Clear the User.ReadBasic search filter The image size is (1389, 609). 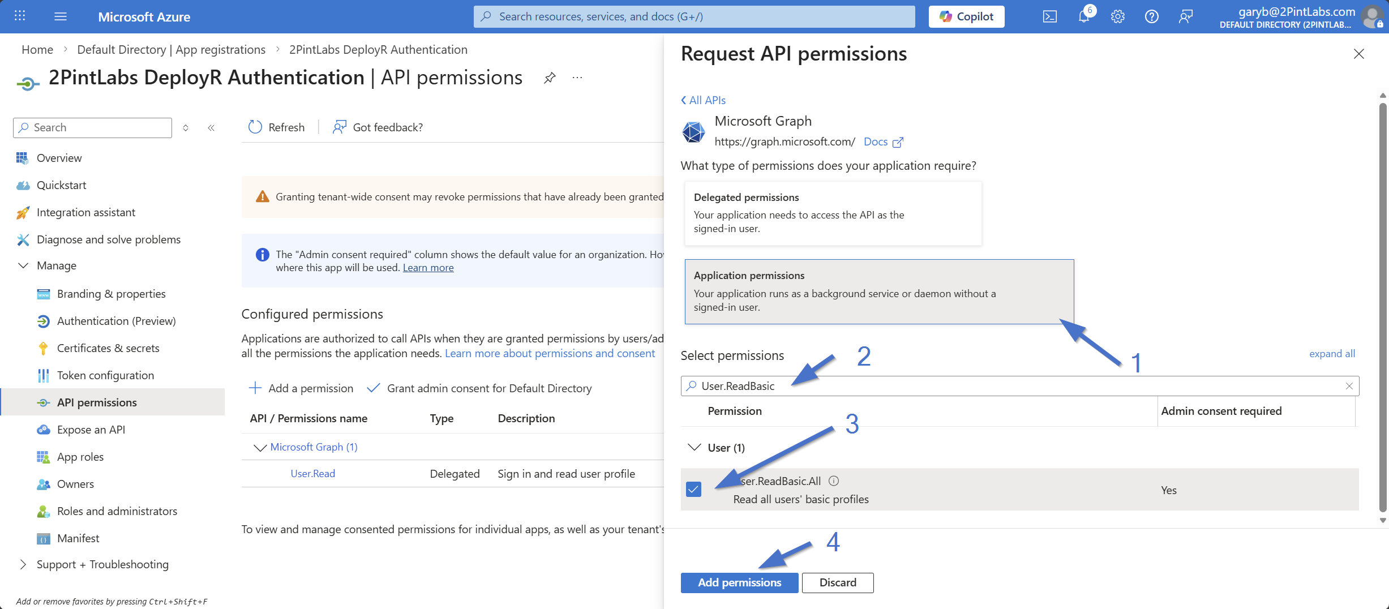tap(1349, 386)
